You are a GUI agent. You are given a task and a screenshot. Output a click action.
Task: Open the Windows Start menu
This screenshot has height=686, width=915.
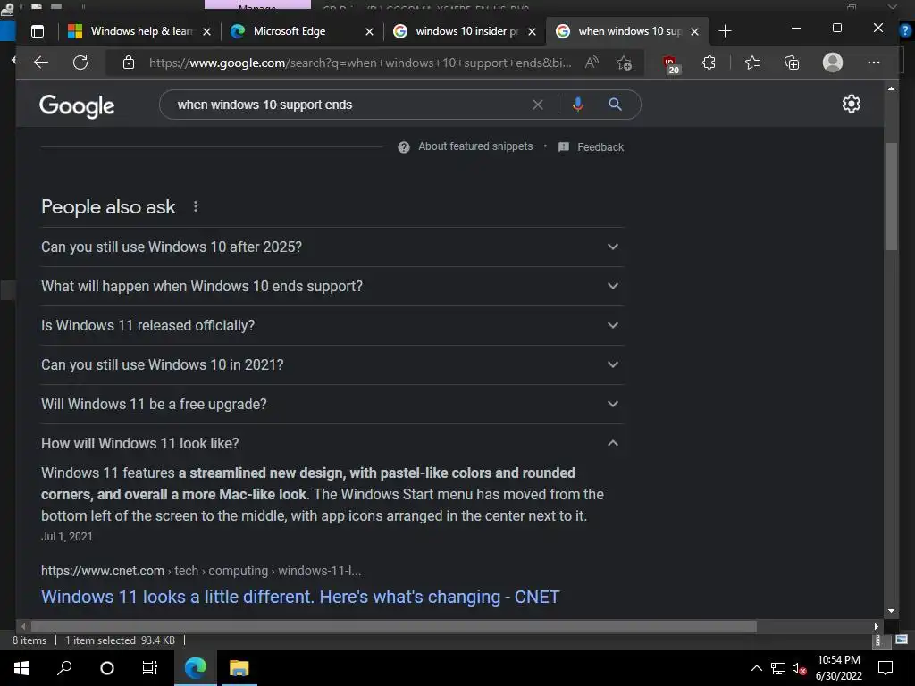coord(21,668)
